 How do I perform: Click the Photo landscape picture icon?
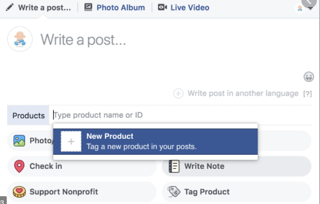point(19,141)
